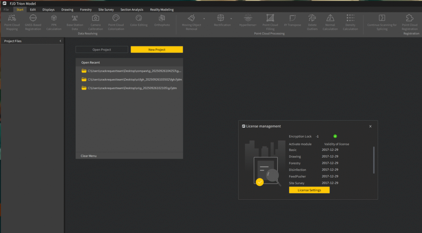Switch to the Edit tab

[33, 10]
